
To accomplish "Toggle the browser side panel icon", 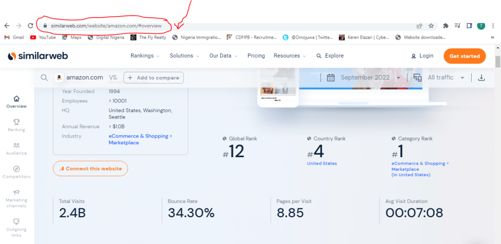I will click(x=469, y=26).
